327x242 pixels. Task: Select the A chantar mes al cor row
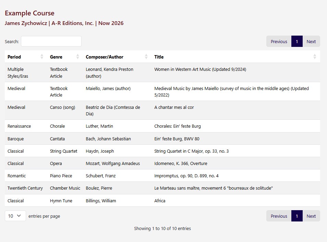coord(174,107)
